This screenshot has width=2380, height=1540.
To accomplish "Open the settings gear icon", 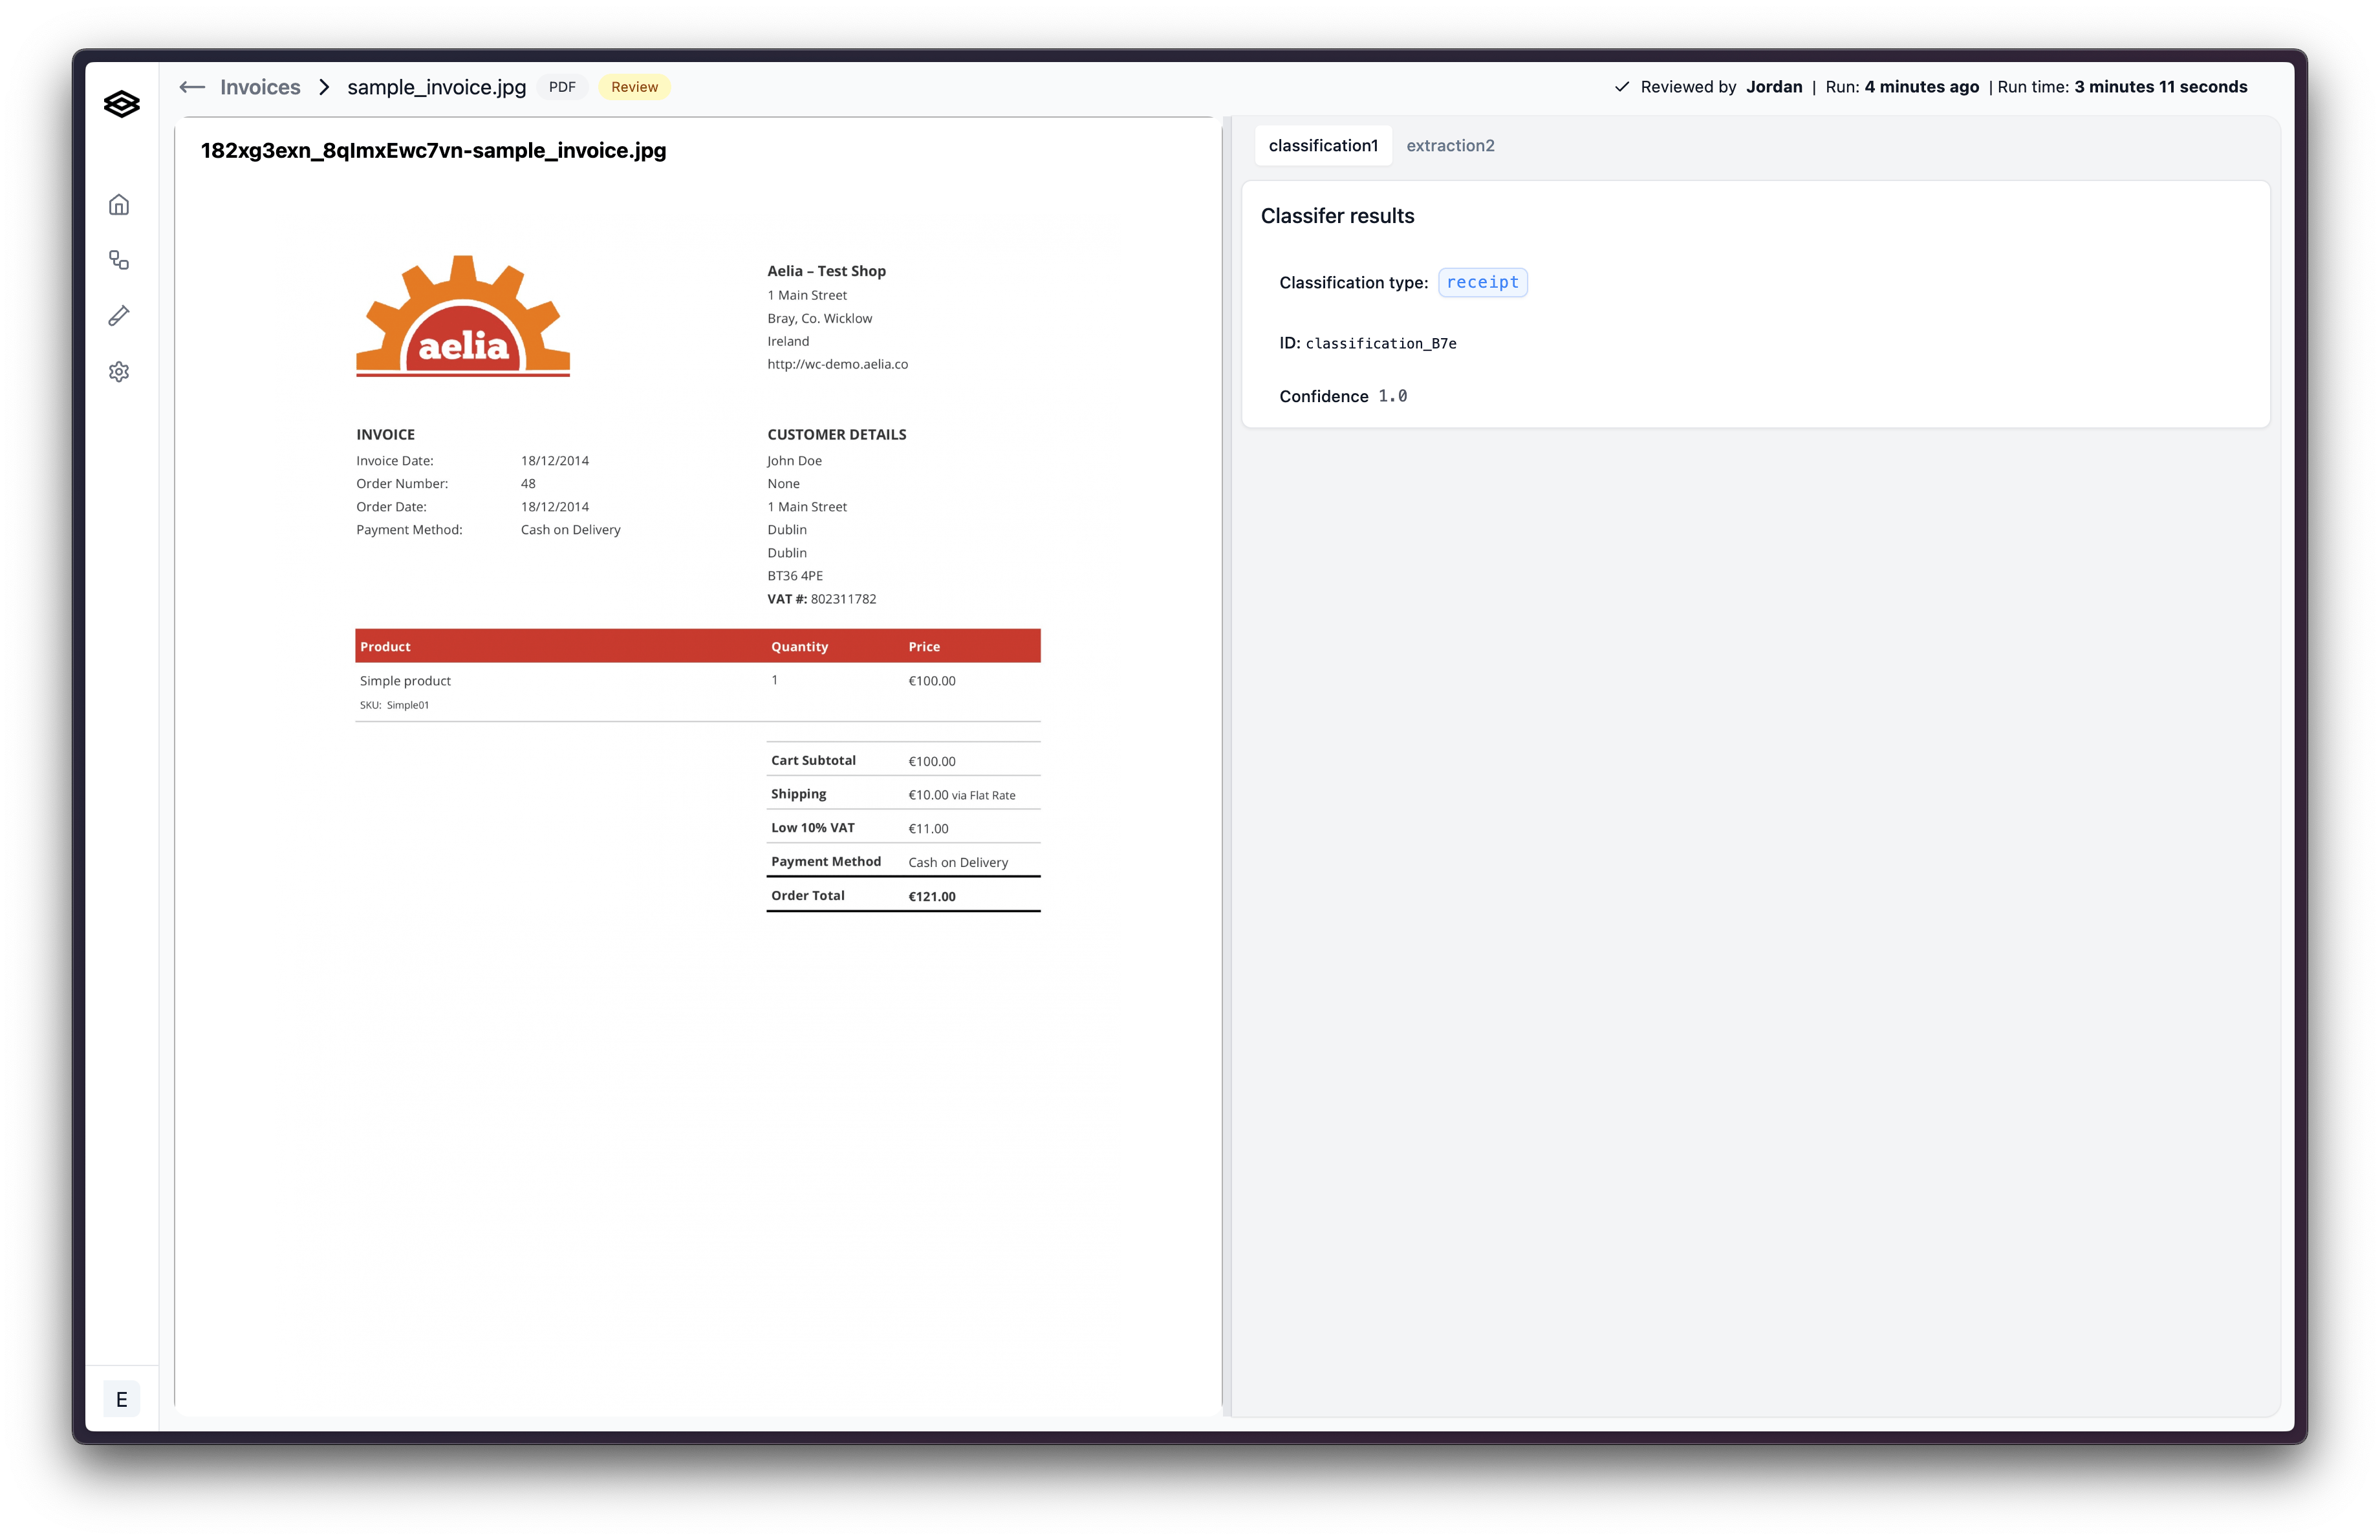I will (x=119, y=372).
